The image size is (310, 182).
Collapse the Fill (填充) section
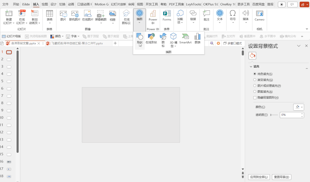click(x=251, y=66)
